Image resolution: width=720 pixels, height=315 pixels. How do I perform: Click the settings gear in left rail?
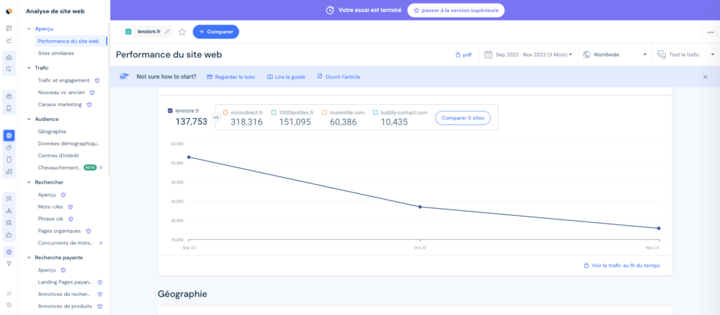tap(9, 304)
